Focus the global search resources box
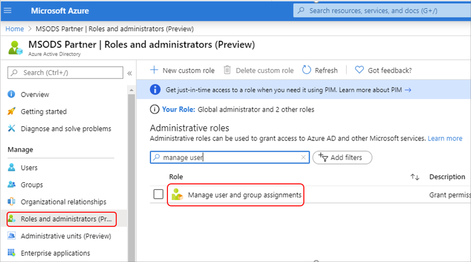Screen dimensions: 471x262 click(x=382, y=11)
